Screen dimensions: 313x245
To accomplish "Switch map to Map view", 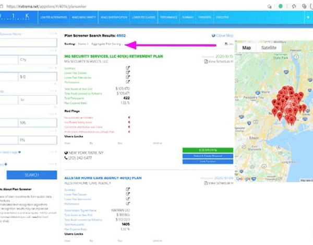I will (x=247, y=48).
